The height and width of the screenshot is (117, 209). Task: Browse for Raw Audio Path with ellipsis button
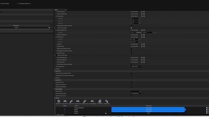click(140, 91)
